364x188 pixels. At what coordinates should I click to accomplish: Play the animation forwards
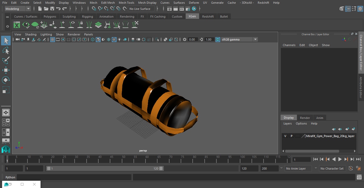pos(340,159)
